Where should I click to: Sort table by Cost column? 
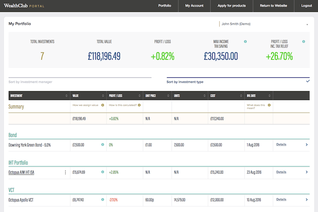pyautogui.click(x=241, y=96)
